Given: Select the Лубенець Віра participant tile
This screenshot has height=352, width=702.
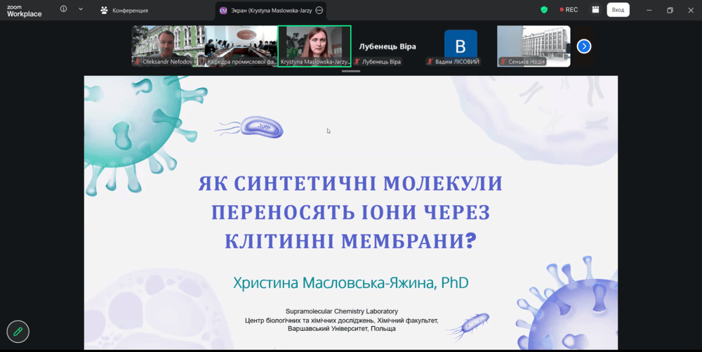Looking at the screenshot, I should pyautogui.click(x=388, y=46).
